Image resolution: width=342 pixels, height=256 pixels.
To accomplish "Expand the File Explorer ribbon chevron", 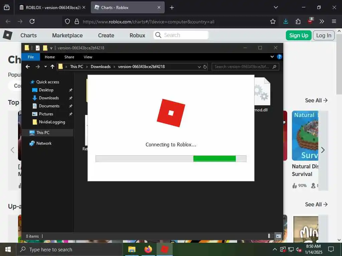I will (272, 57).
